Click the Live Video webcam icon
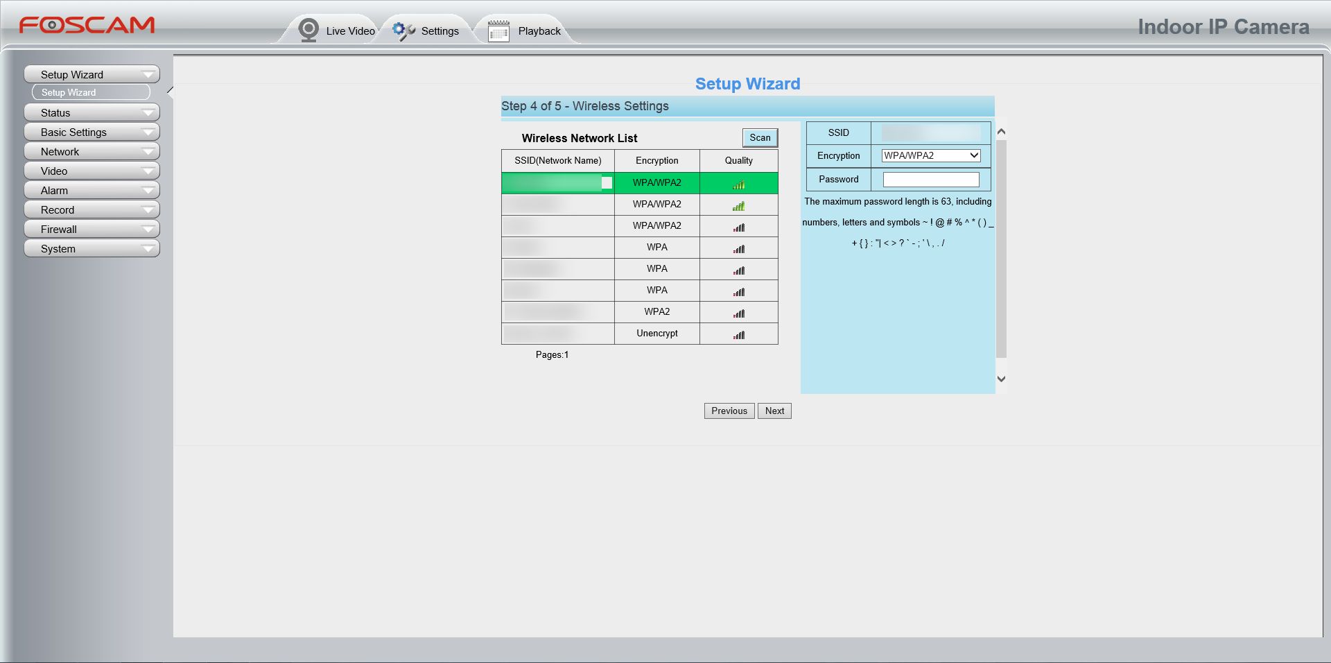This screenshot has height=663, width=1331. 308,31
